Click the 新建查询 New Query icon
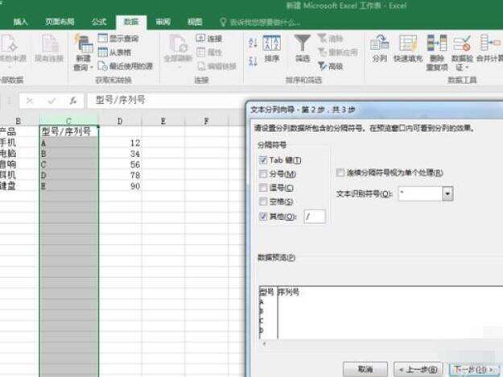The image size is (503, 377). [x=83, y=43]
